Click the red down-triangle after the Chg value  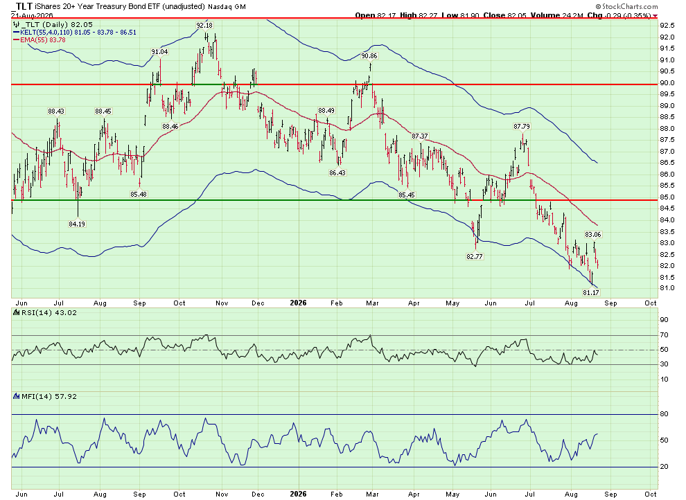655,16
